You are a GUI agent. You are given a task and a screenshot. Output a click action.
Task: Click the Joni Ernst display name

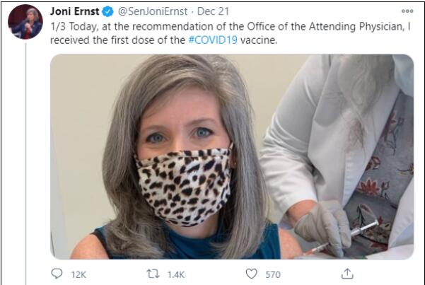(74, 11)
